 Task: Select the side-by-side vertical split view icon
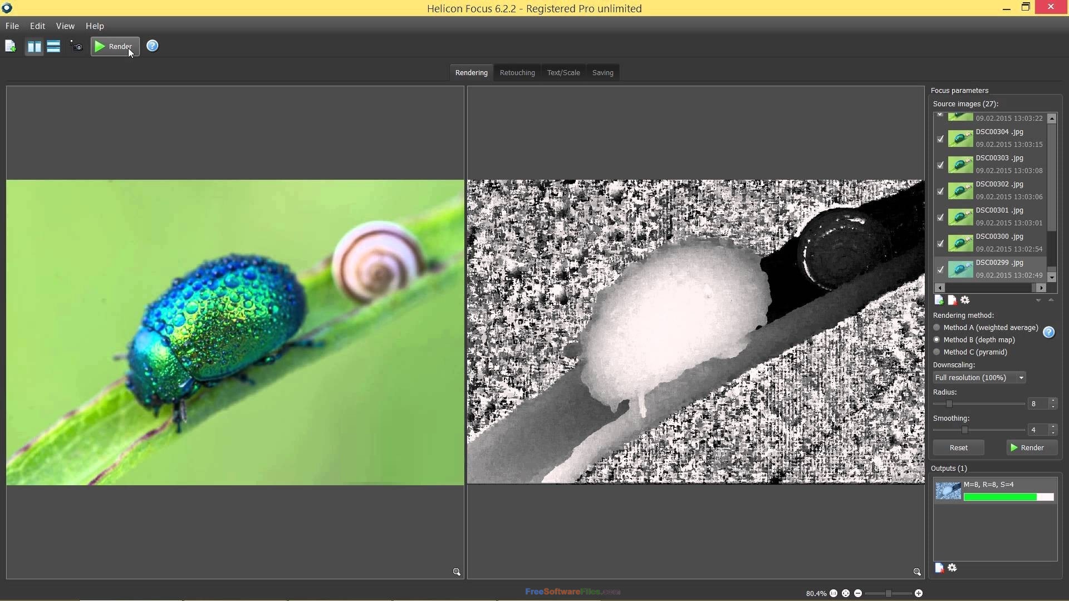[x=34, y=46]
